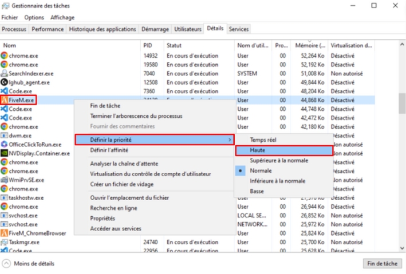Click the FiveM_ChromeBrowser process icon
The image size is (406, 274).
[5, 233]
